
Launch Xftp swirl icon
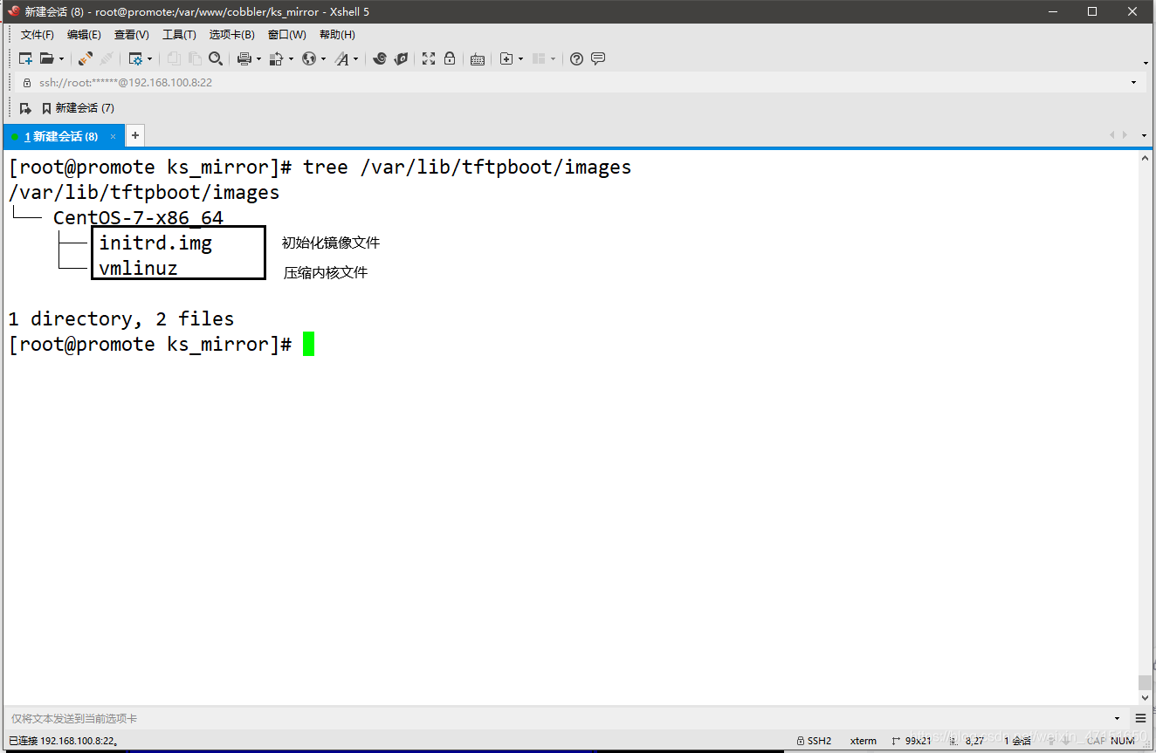pyautogui.click(x=380, y=58)
